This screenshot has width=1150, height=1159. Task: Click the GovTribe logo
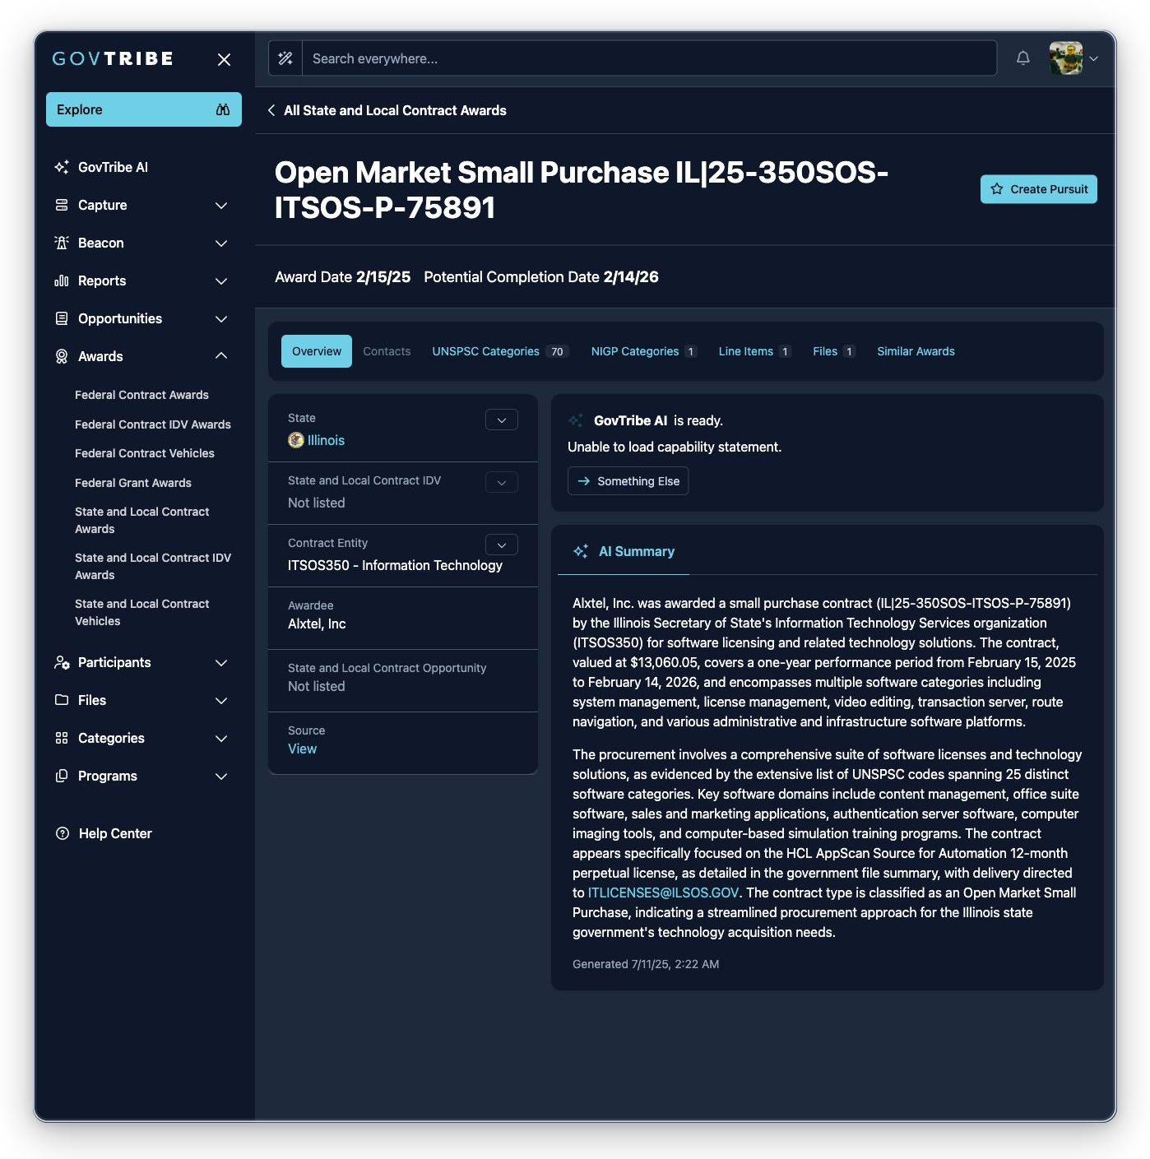coord(113,58)
